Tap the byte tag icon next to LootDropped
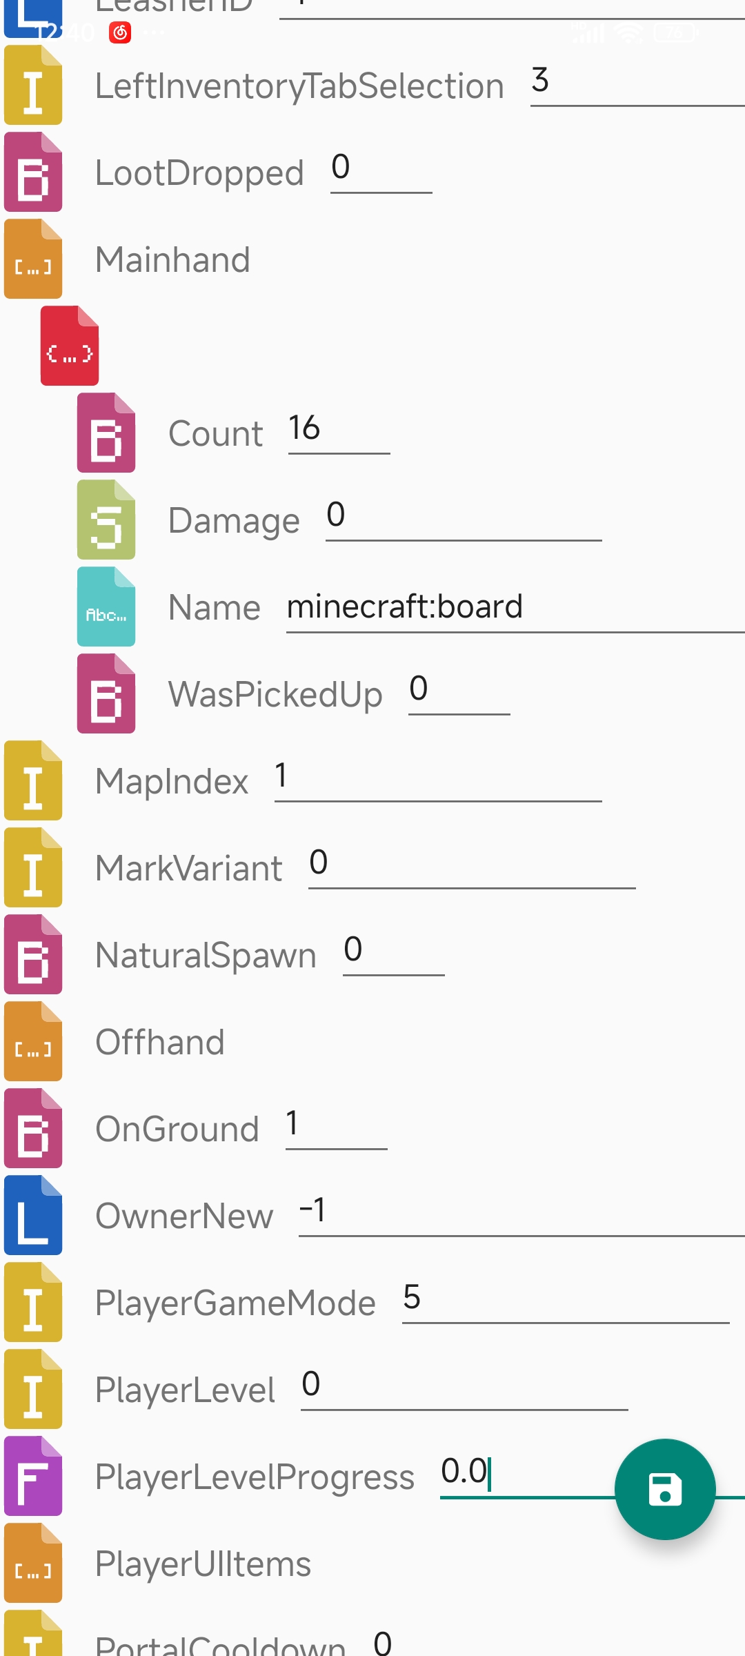745x1656 pixels. coord(33,172)
